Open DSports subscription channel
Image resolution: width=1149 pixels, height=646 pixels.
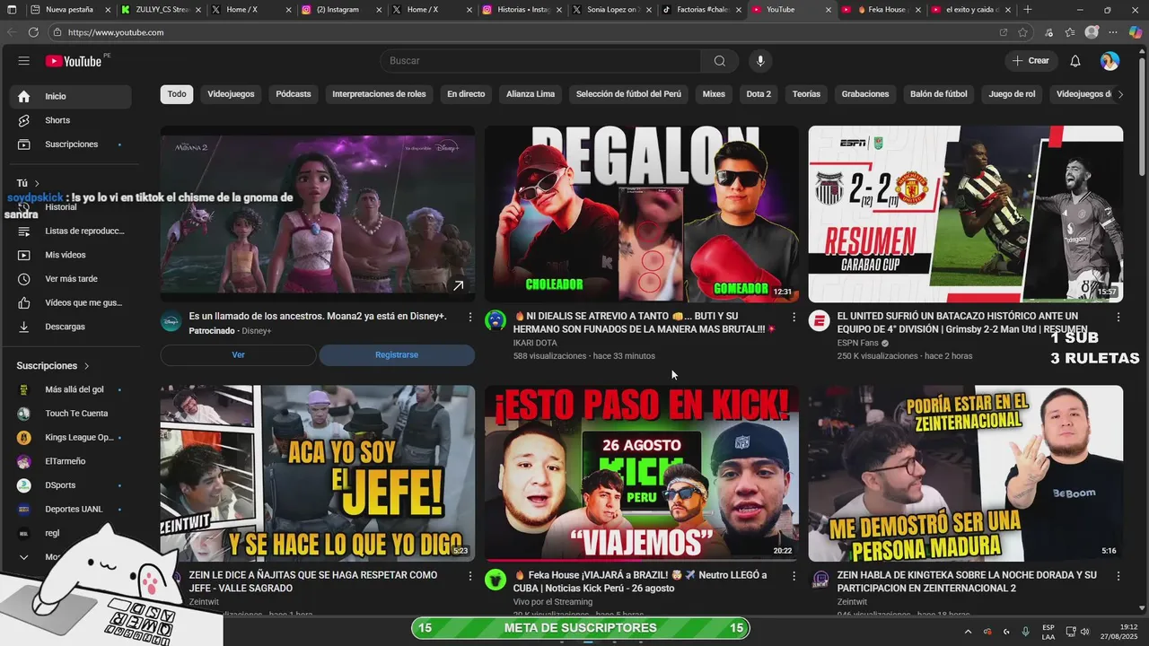click(71, 485)
